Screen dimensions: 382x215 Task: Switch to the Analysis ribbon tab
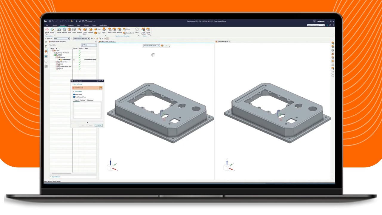coord(71,25)
